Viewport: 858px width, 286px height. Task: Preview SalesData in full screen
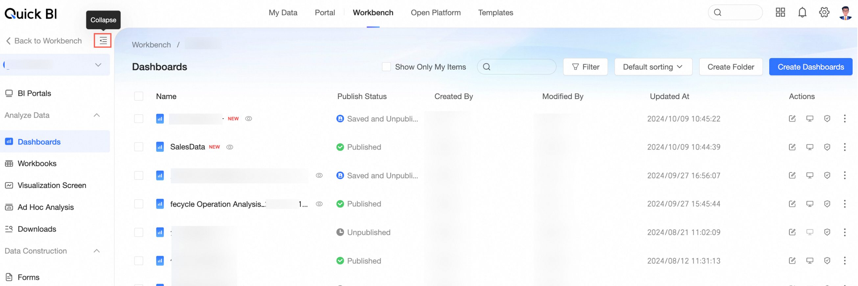tap(810, 147)
